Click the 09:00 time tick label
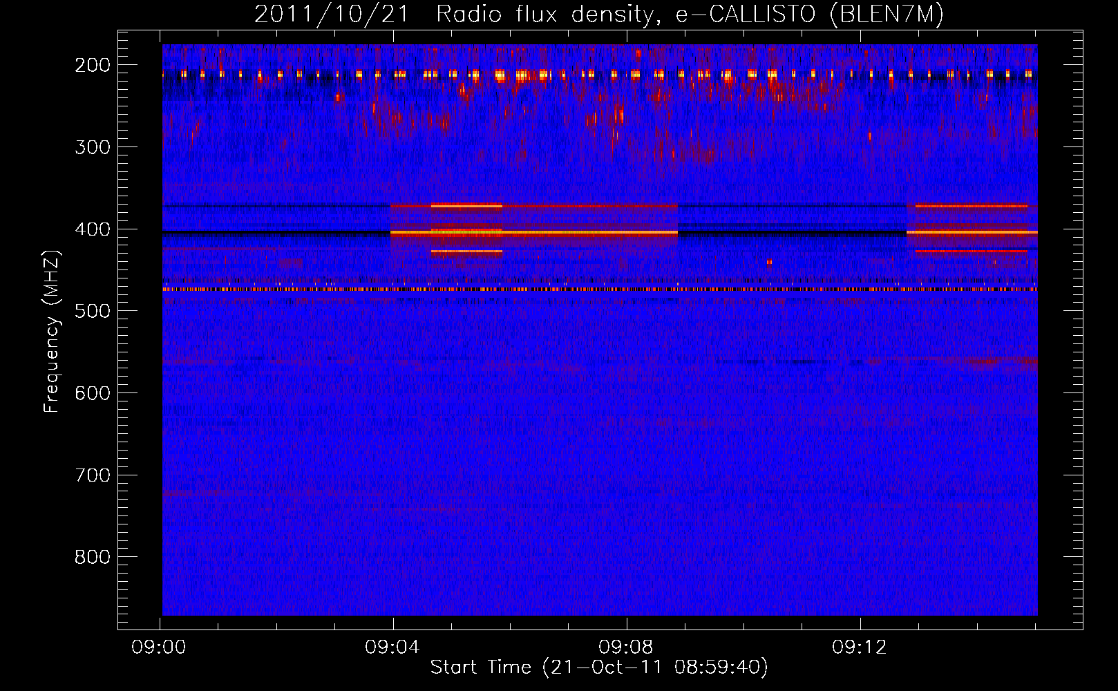Screen dimensions: 1118x691 coord(160,647)
